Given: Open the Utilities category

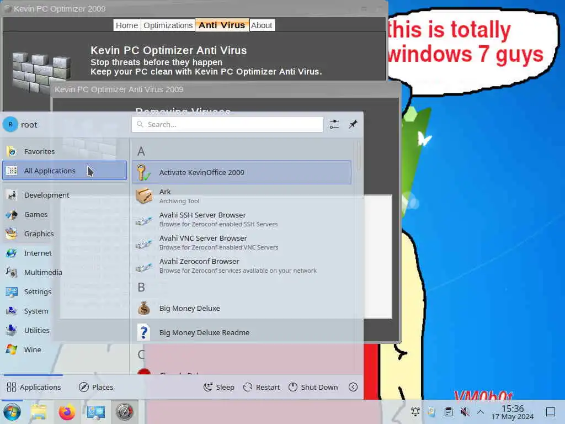Looking at the screenshot, I should tap(65, 330).
